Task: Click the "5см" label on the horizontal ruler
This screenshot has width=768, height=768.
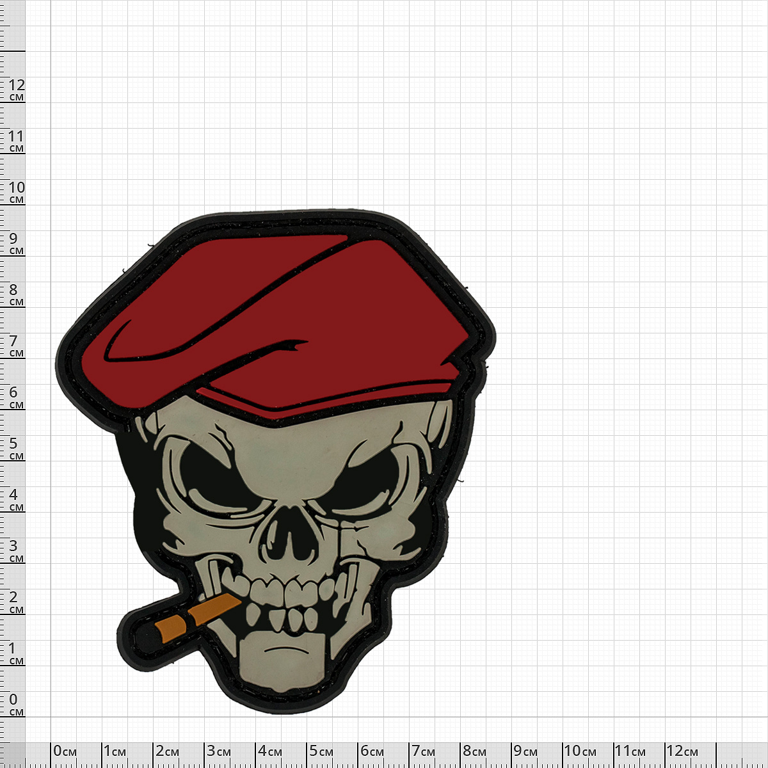Action: pos(321,751)
